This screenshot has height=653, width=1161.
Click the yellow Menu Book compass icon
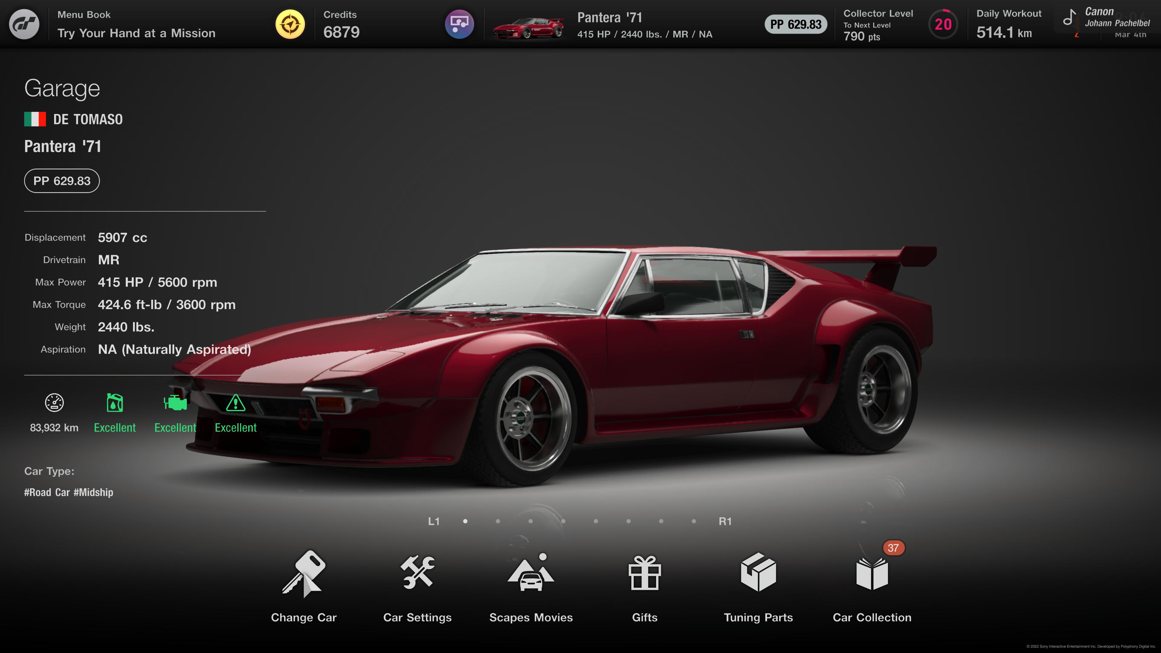pyautogui.click(x=290, y=24)
